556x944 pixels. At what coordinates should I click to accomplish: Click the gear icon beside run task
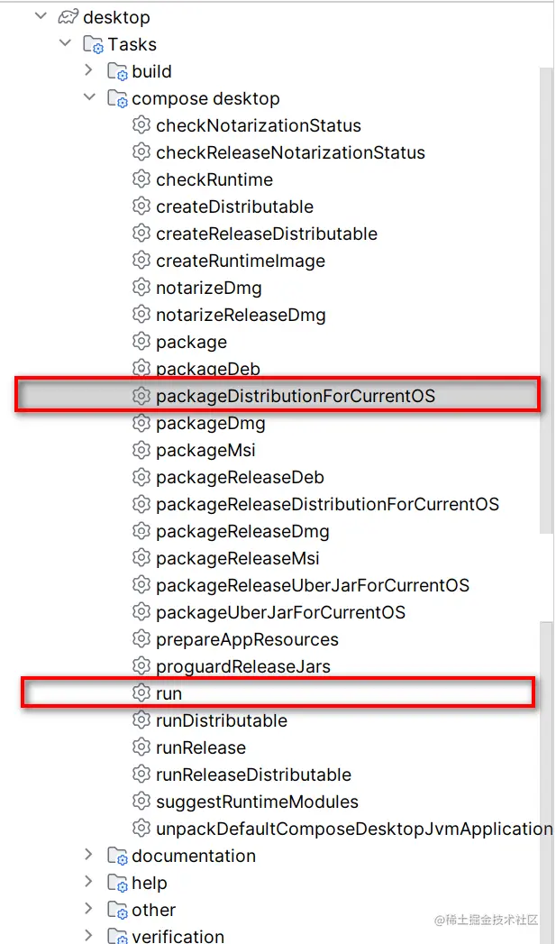(141, 693)
